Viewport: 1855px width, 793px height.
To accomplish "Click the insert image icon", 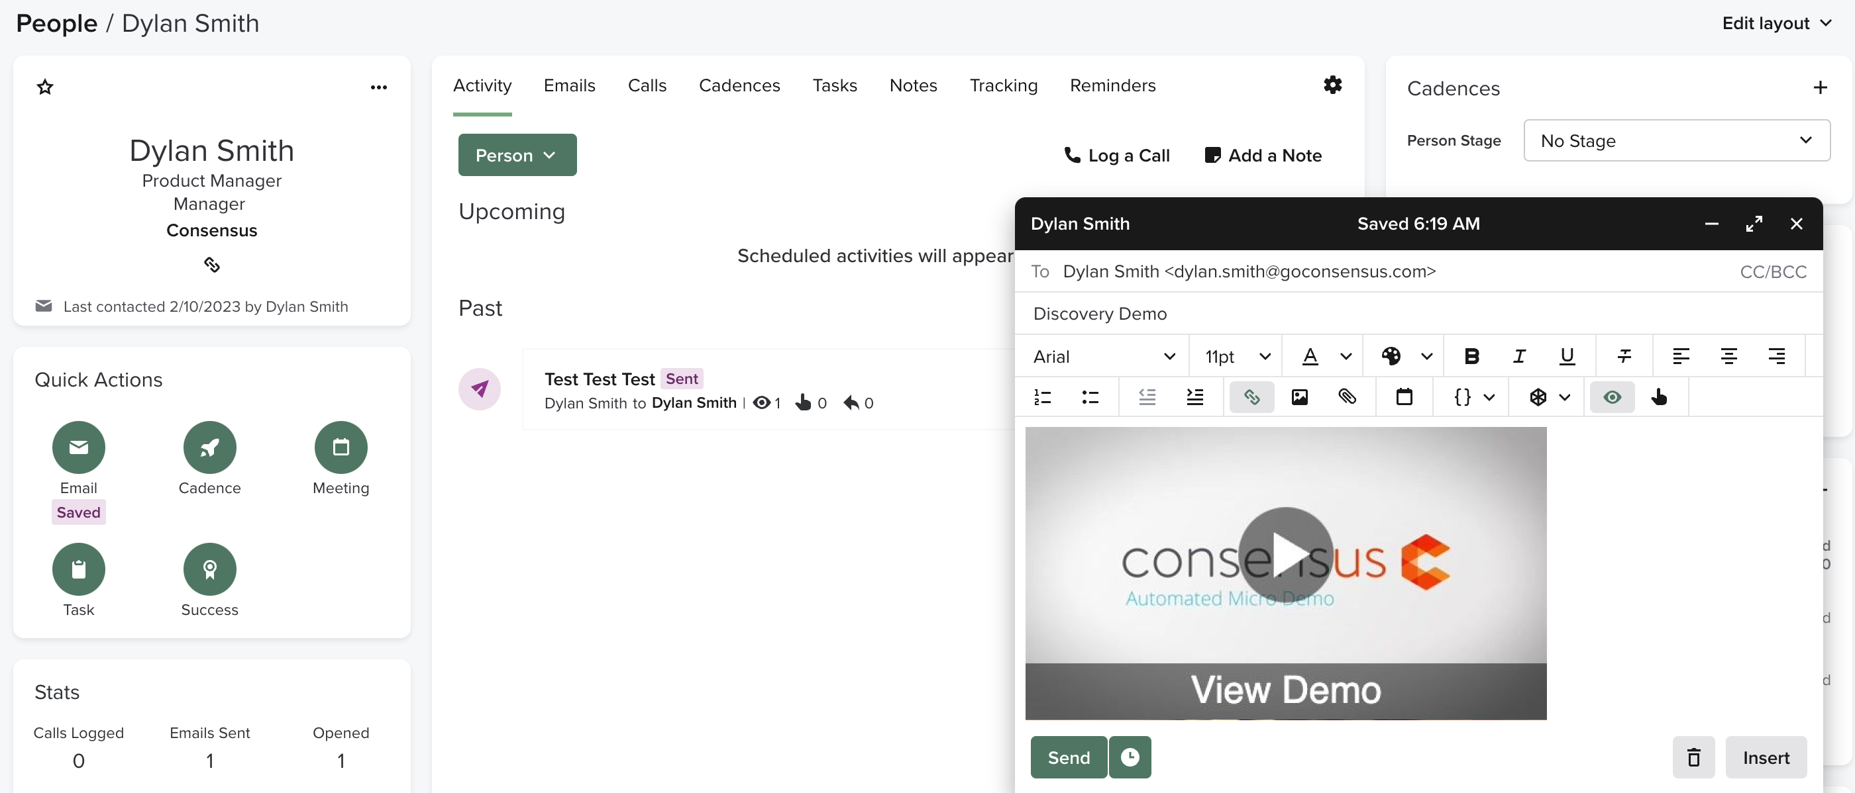I will click(x=1299, y=397).
